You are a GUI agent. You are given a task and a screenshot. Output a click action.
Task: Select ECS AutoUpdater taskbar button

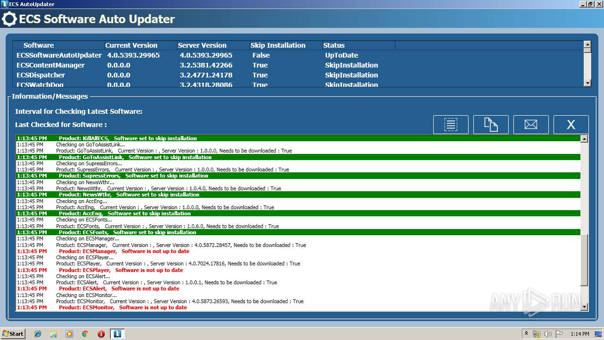117,334
